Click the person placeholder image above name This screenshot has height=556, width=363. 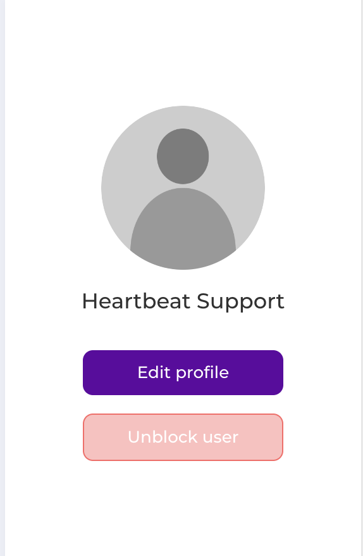click(x=183, y=187)
